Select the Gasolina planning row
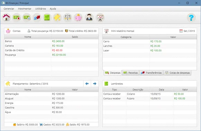 pos(51,107)
